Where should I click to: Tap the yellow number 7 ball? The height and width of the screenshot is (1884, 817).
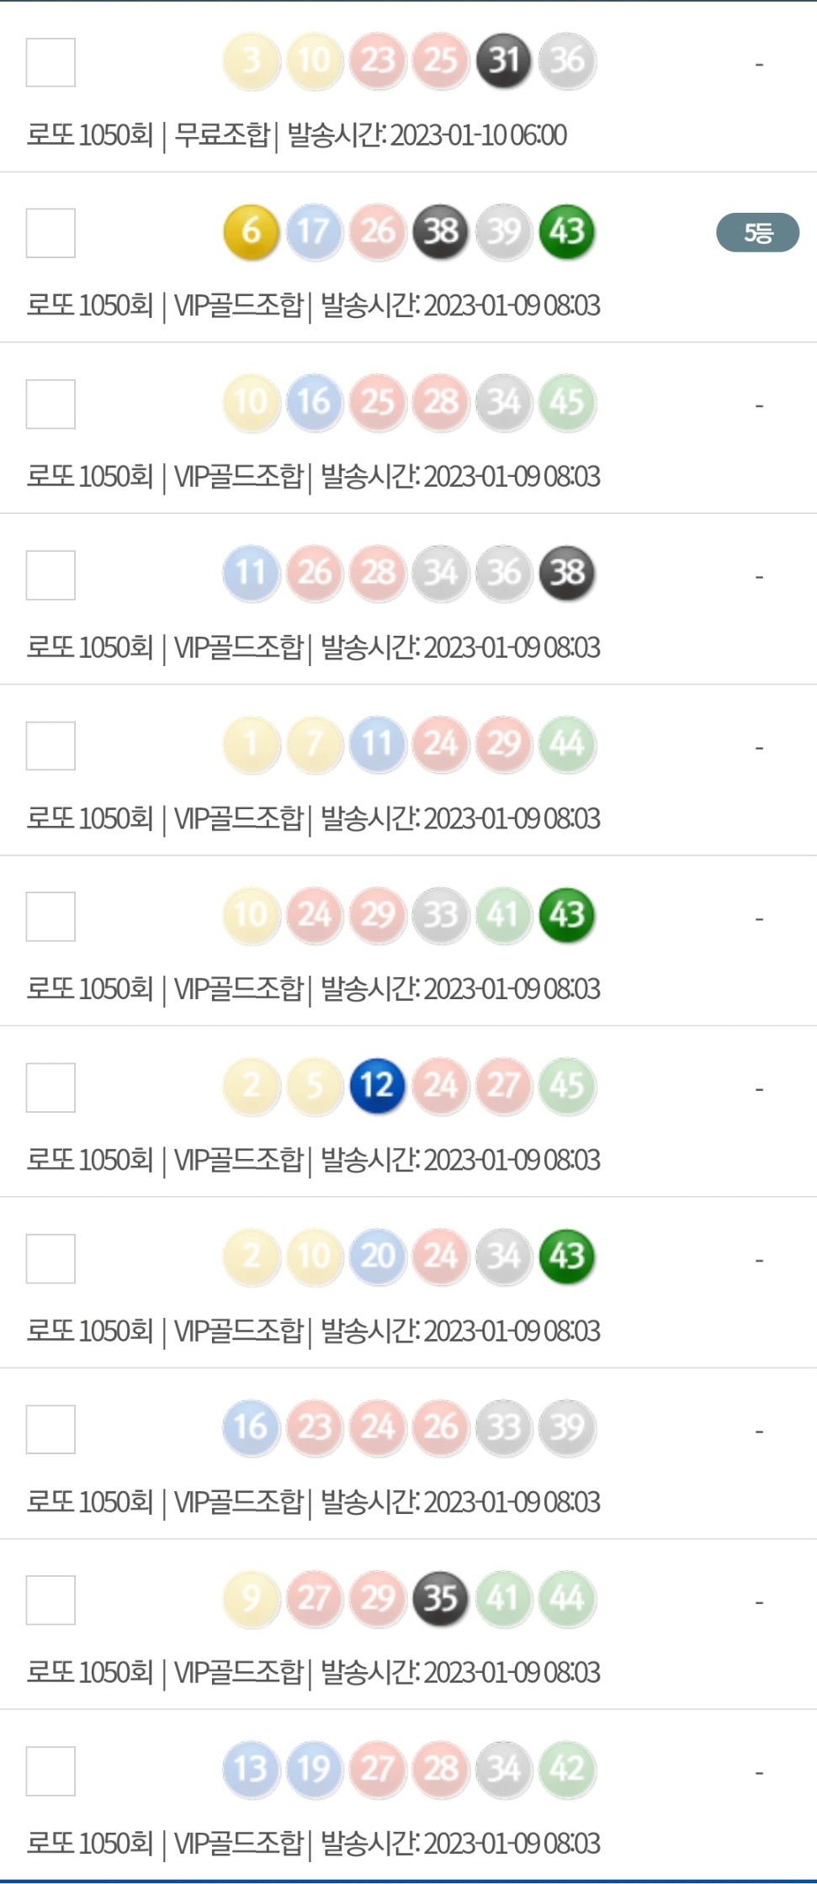(314, 744)
